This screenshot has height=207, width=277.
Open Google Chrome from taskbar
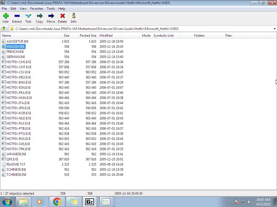(57, 202)
